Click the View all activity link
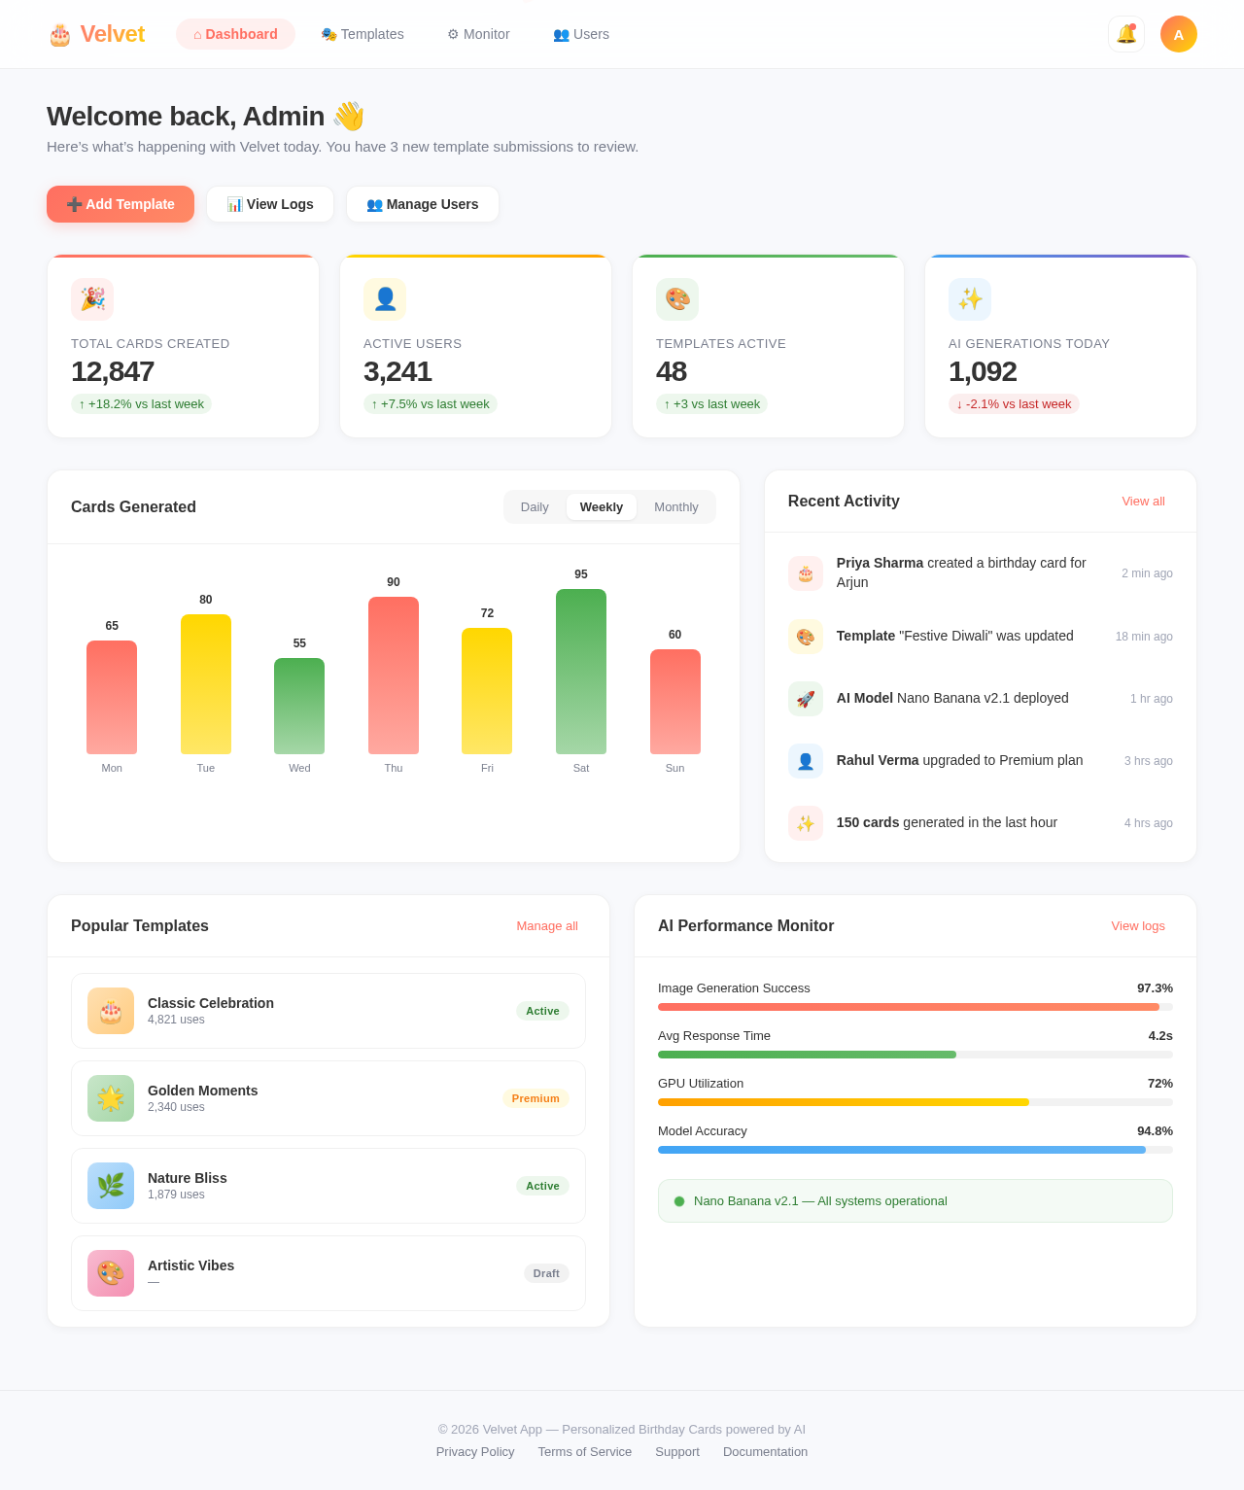This screenshot has width=1244, height=1490. 1143,502
